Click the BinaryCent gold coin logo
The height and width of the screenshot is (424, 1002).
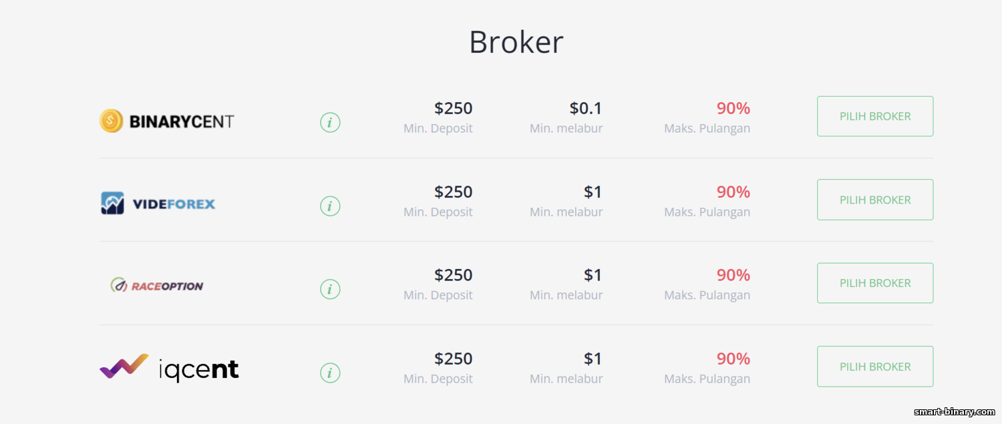pos(112,121)
